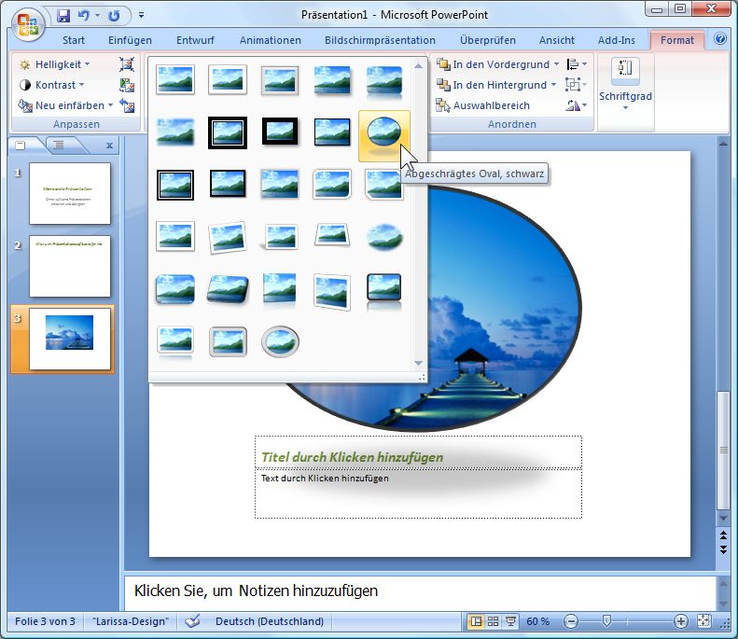Image resolution: width=738 pixels, height=639 pixels.
Task: Save the presentation with the floppy icon
Action: pyautogui.click(x=63, y=16)
